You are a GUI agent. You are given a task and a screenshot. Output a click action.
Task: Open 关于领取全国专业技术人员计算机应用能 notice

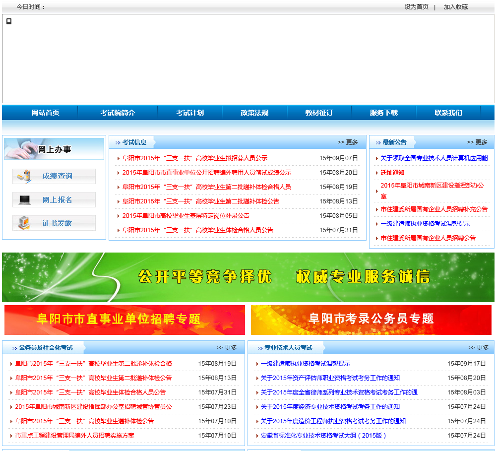pos(434,158)
